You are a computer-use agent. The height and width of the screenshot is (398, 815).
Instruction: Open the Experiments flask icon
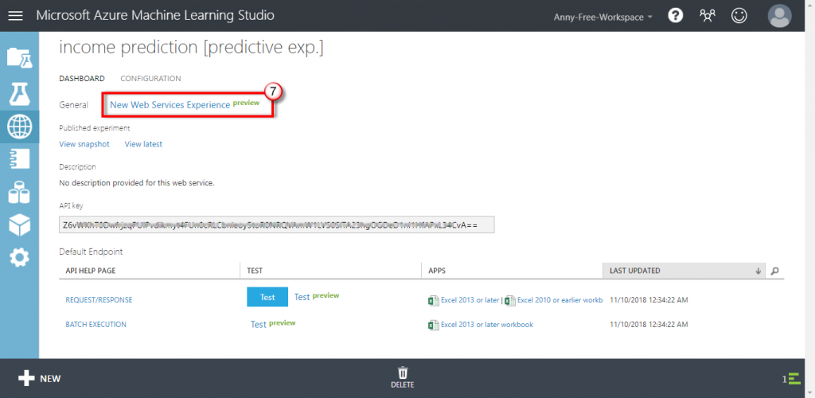pyautogui.click(x=19, y=93)
